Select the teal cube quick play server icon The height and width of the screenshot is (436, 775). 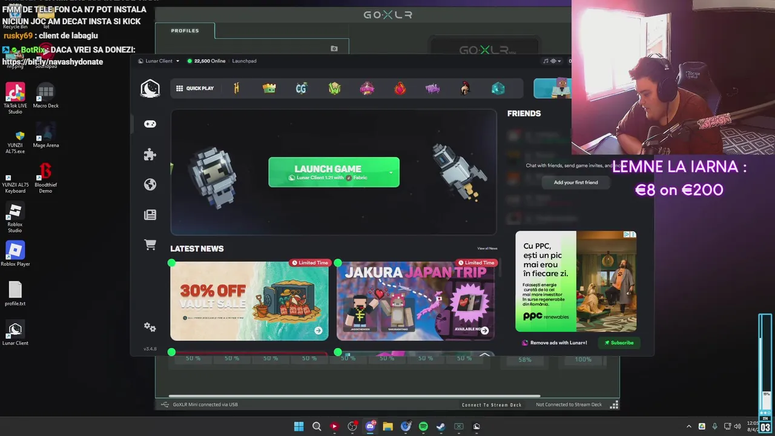coord(498,88)
